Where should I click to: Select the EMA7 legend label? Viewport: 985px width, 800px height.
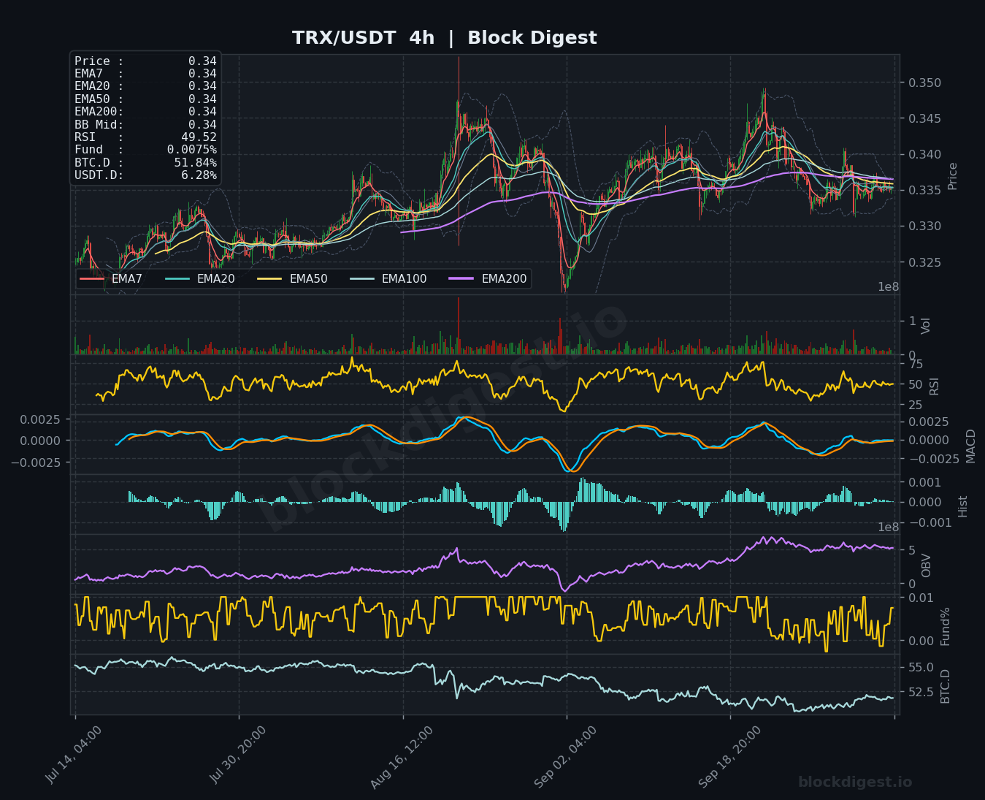pos(127,279)
